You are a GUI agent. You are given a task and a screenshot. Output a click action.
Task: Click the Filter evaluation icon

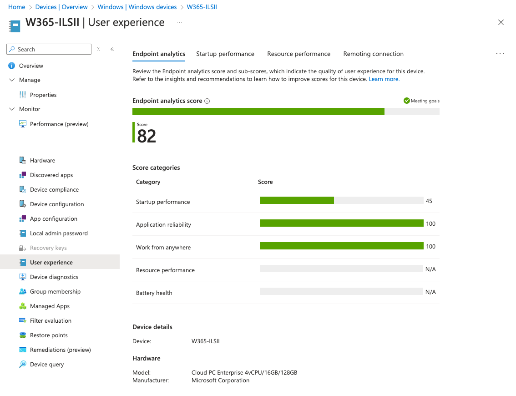tap(23, 320)
